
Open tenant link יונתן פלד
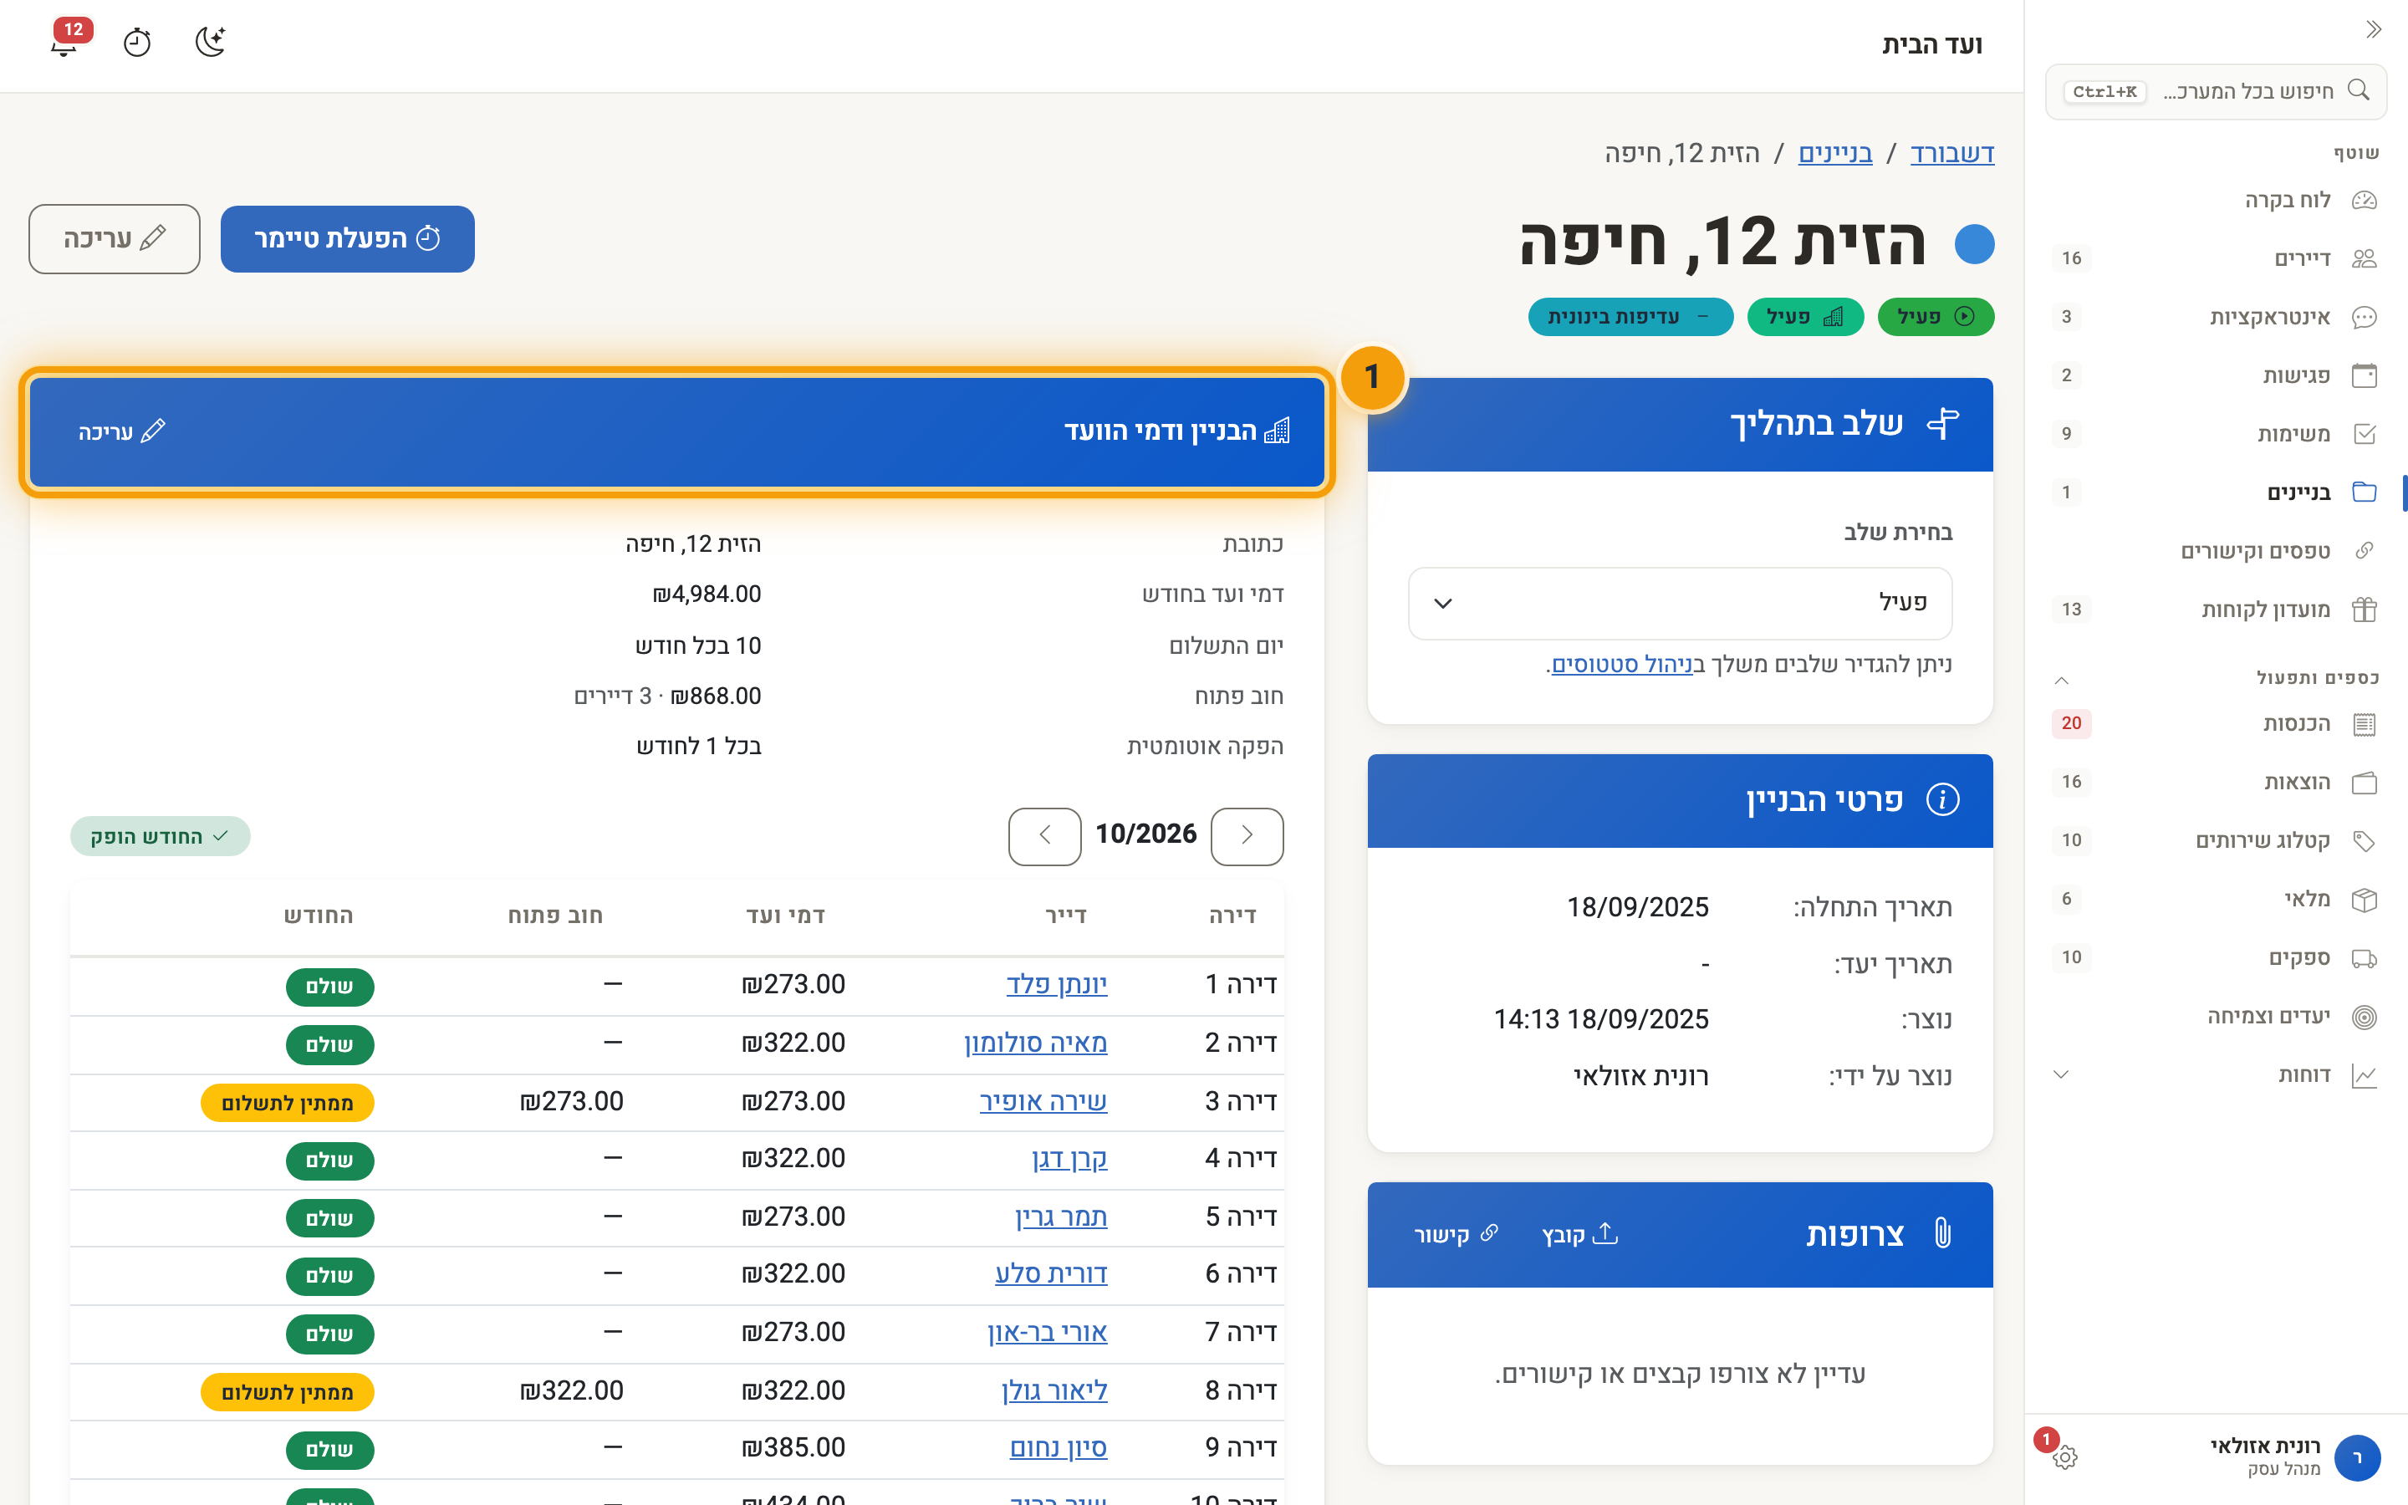pos(1056,984)
